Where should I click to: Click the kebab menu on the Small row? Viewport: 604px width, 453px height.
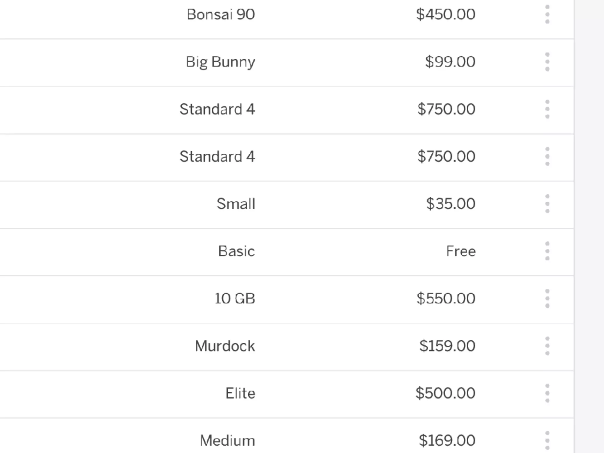(x=547, y=204)
